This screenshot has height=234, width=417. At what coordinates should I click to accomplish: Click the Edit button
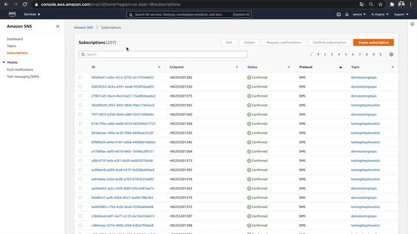point(229,42)
